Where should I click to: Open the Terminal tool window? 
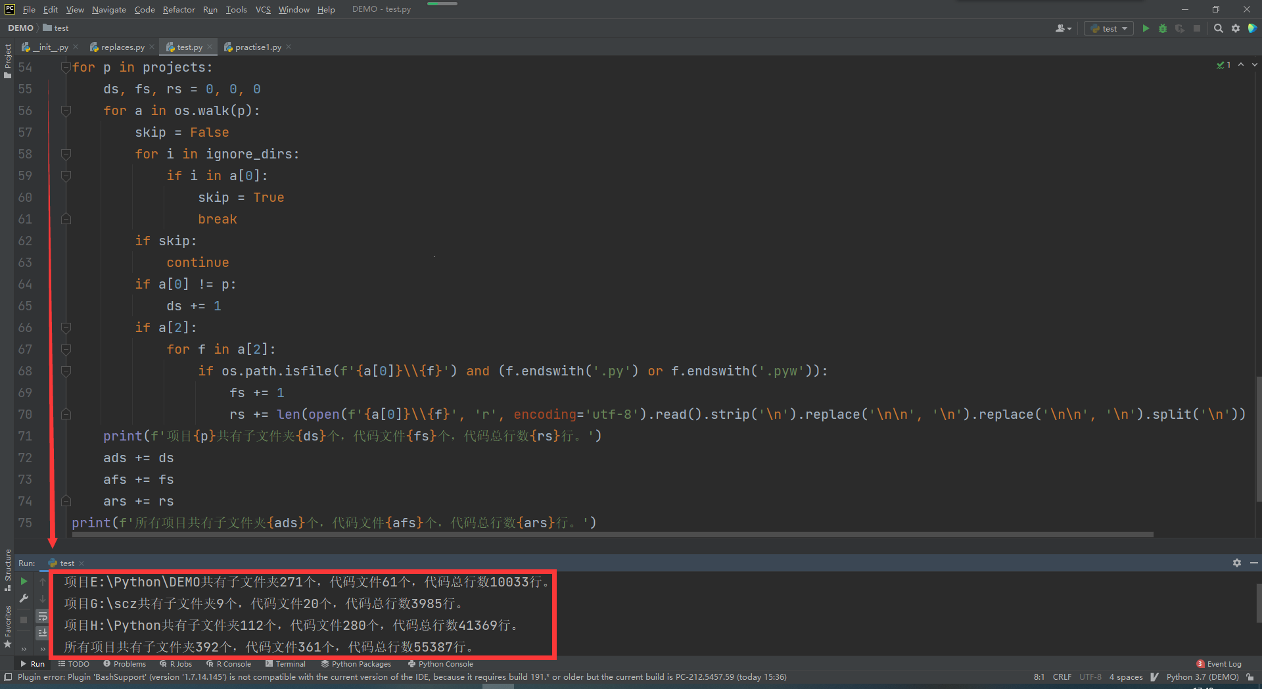pyautogui.click(x=285, y=664)
